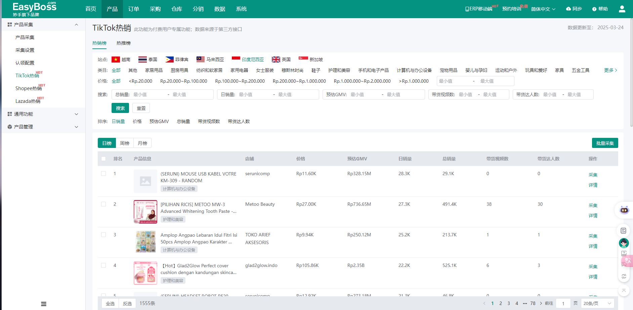
Task: Open the 简体中文 language dropdown
Action: pos(543,9)
